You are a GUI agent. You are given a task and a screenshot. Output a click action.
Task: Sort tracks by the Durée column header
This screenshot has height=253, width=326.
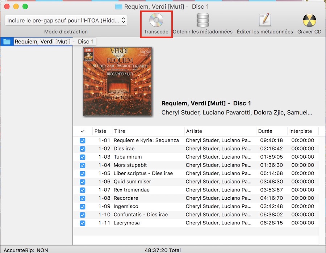265,131
